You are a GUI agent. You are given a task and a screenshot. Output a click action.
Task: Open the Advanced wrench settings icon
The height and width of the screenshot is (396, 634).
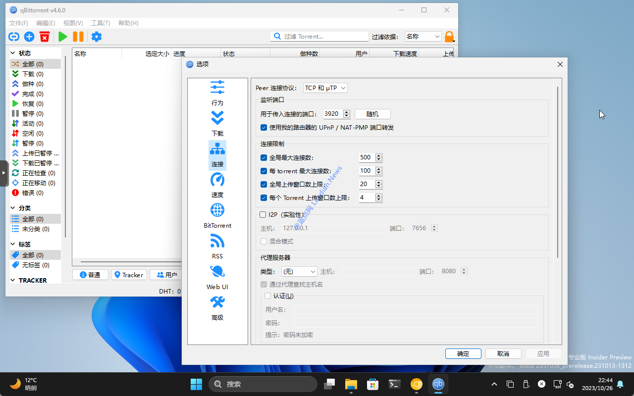tap(217, 303)
